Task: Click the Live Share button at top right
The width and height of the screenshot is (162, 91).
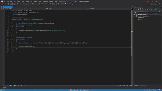Action: click(154, 4)
